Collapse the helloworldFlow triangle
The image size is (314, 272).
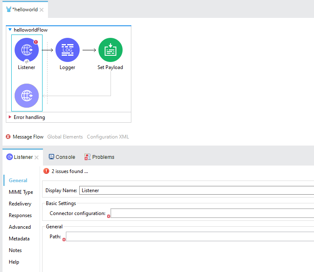pyautogui.click(x=10, y=30)
